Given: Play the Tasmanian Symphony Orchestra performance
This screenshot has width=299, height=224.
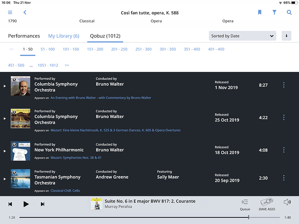Looking at the screenshot, I should click(x=5, y=179).
